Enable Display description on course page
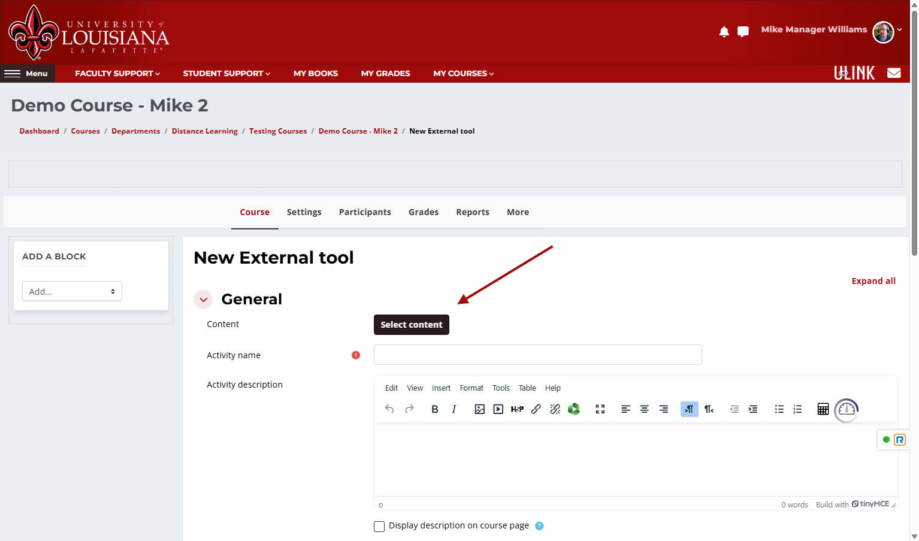The height and width of the screenshot is (541, 919). coord(379,527)
